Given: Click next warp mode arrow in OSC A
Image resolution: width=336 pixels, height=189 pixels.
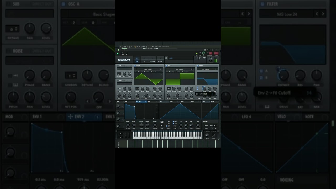Looking at the screenshot, I should pos(150,97).
